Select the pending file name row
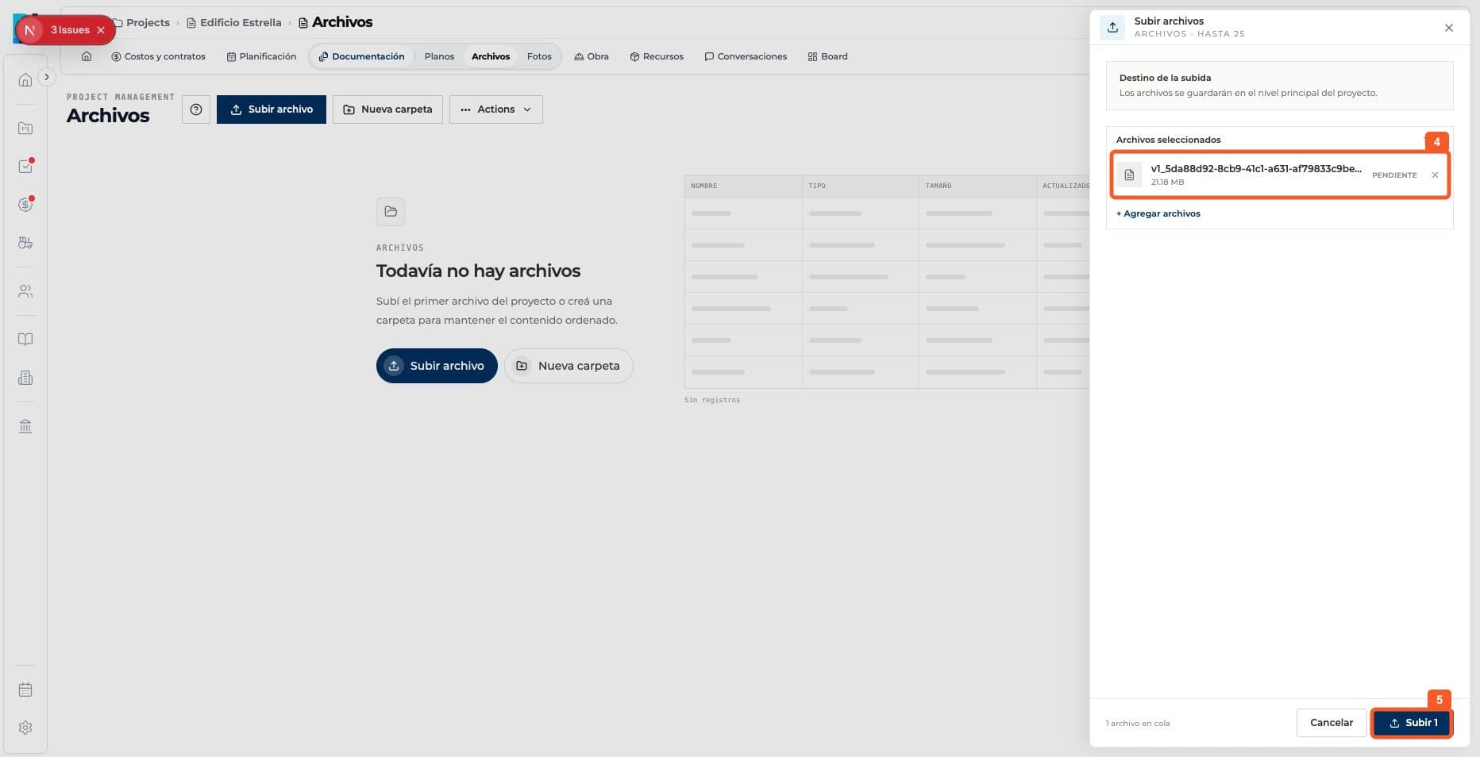 point(1280,175)
